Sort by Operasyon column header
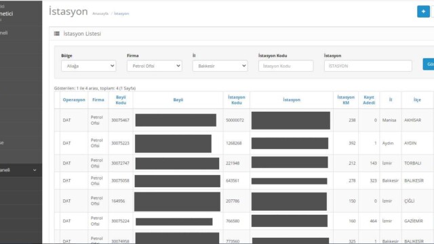 click(74, 100)
